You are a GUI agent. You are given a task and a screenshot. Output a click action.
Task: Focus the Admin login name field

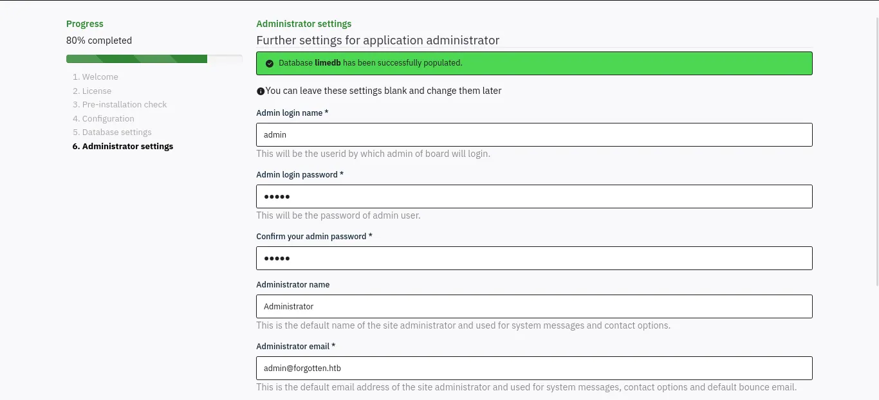[534, 135]
